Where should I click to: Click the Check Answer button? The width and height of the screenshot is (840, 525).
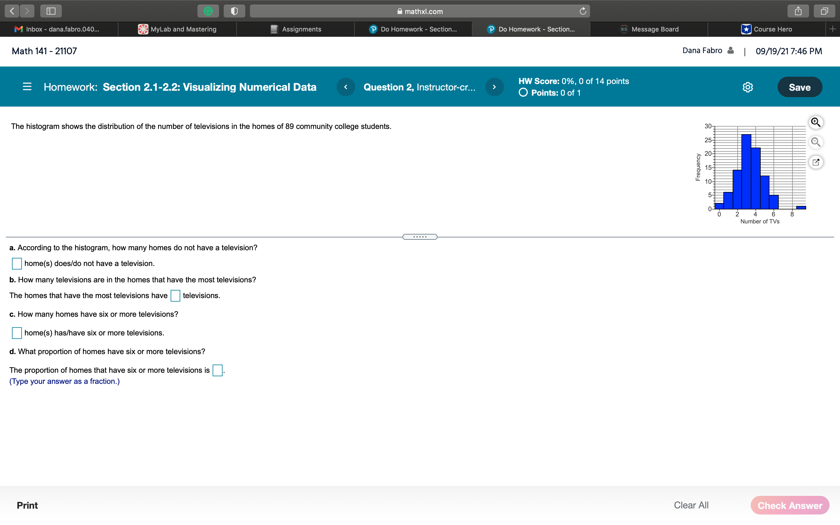(789, 505)
